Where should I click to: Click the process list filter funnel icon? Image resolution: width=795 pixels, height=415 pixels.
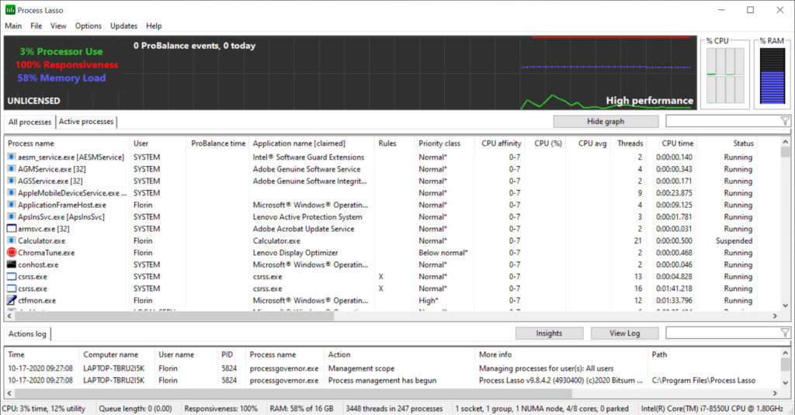[785, 121]
